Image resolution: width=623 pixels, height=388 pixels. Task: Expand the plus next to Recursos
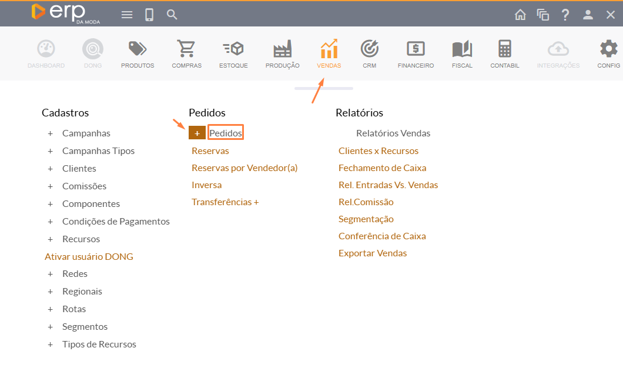[x=51, y=239]
